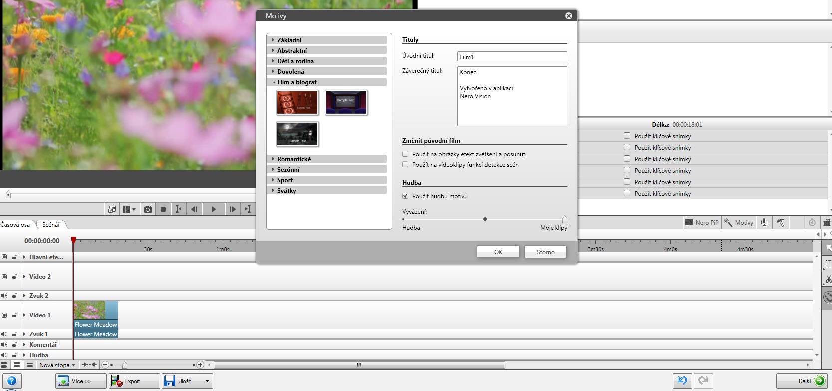Disable the 'Použít hudbu motivu' checkbox
The height and width of the screenshot is (391, 832).
coord(405,196)
